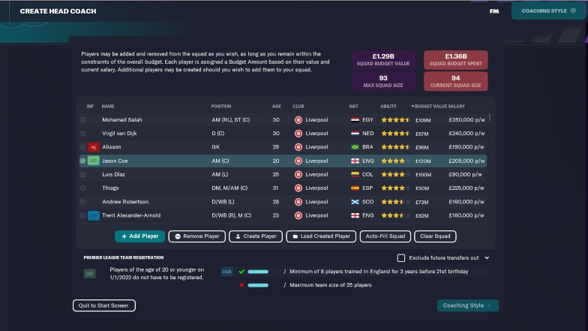Screen dimensions: 588x331
Task: Expand the chevron beside Exclude future transfers out
Action: [x=487, y=258]
